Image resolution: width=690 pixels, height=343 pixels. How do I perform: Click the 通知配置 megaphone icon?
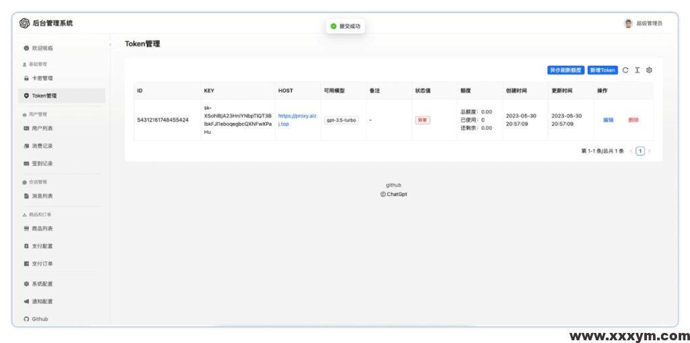[x=26, y=301]
